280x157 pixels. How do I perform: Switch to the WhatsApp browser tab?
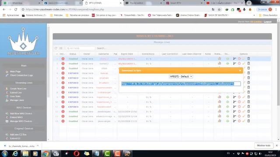(x=22, y=3)
